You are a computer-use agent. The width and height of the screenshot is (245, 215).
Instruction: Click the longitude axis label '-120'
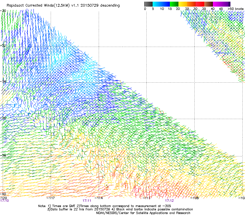3,198
